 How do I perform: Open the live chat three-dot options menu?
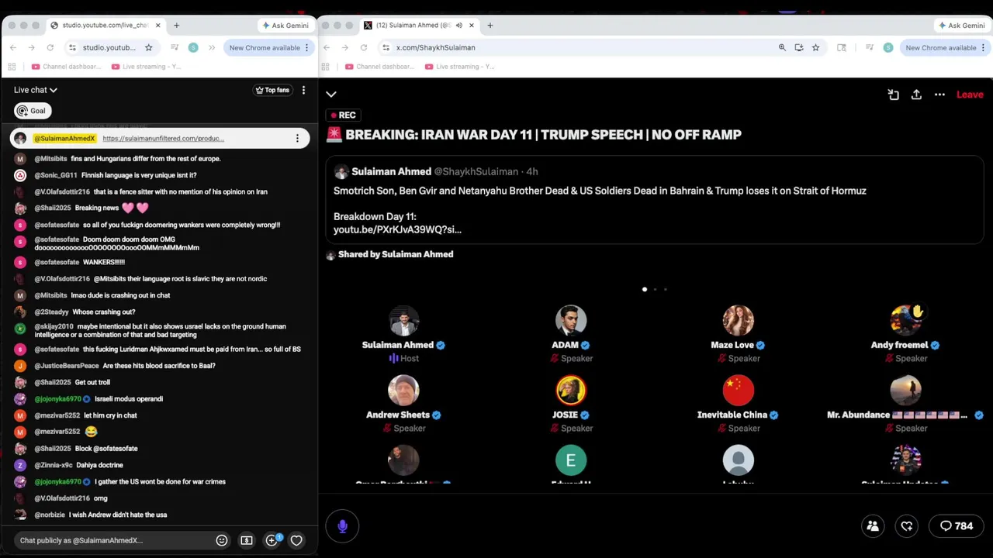click(303, 90)
